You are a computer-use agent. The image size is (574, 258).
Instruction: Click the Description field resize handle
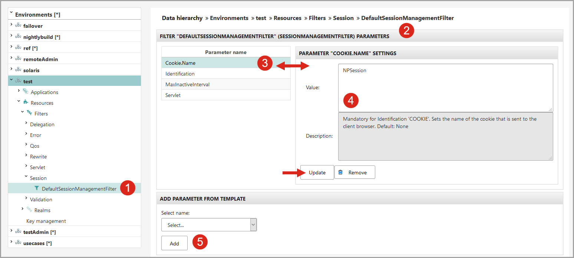click(x=550, y=158)
